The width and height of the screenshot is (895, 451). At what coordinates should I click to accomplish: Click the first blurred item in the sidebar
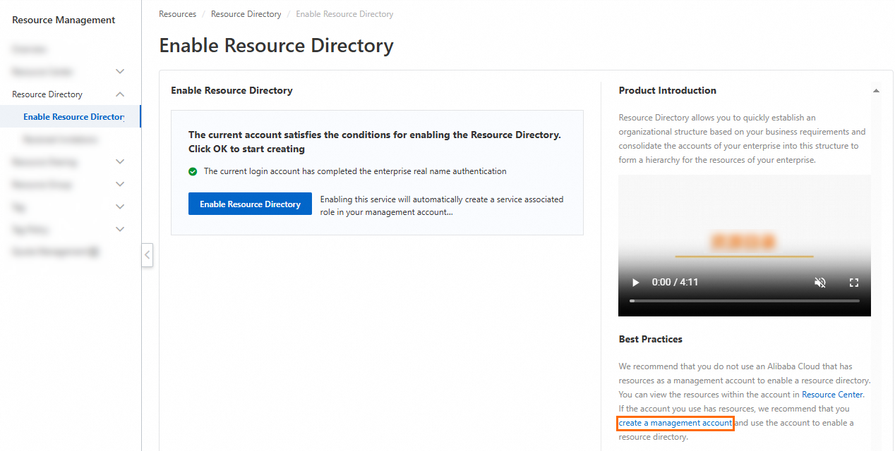[x=30, y=49]
